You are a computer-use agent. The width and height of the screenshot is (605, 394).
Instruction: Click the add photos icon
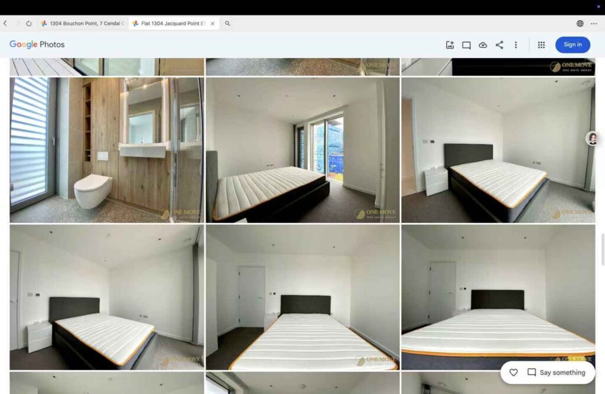coord(450,45)
